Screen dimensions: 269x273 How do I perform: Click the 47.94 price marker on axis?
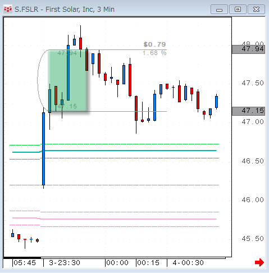point(248,49)
